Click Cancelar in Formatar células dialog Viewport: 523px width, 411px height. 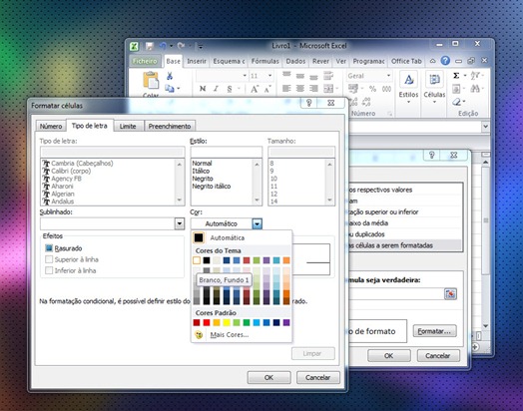pos(317,378)
